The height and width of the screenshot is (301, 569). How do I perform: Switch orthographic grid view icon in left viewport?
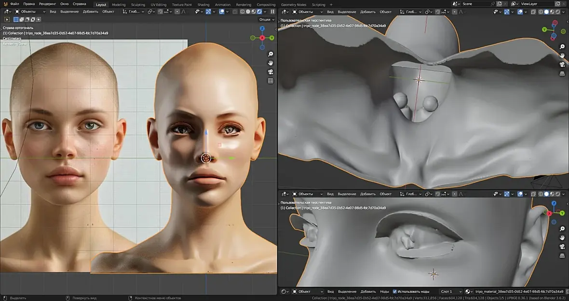pos(271,81)
